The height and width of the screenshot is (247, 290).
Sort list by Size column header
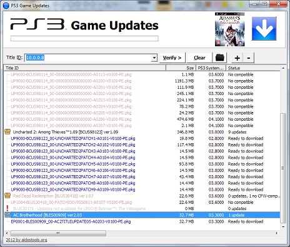(181, 68)
